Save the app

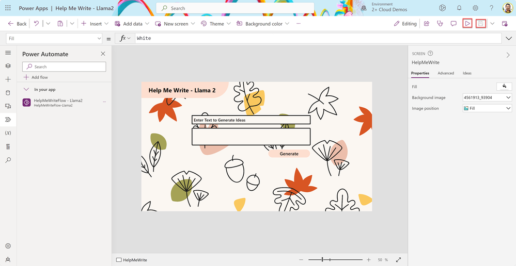click(x=481, y=24)
